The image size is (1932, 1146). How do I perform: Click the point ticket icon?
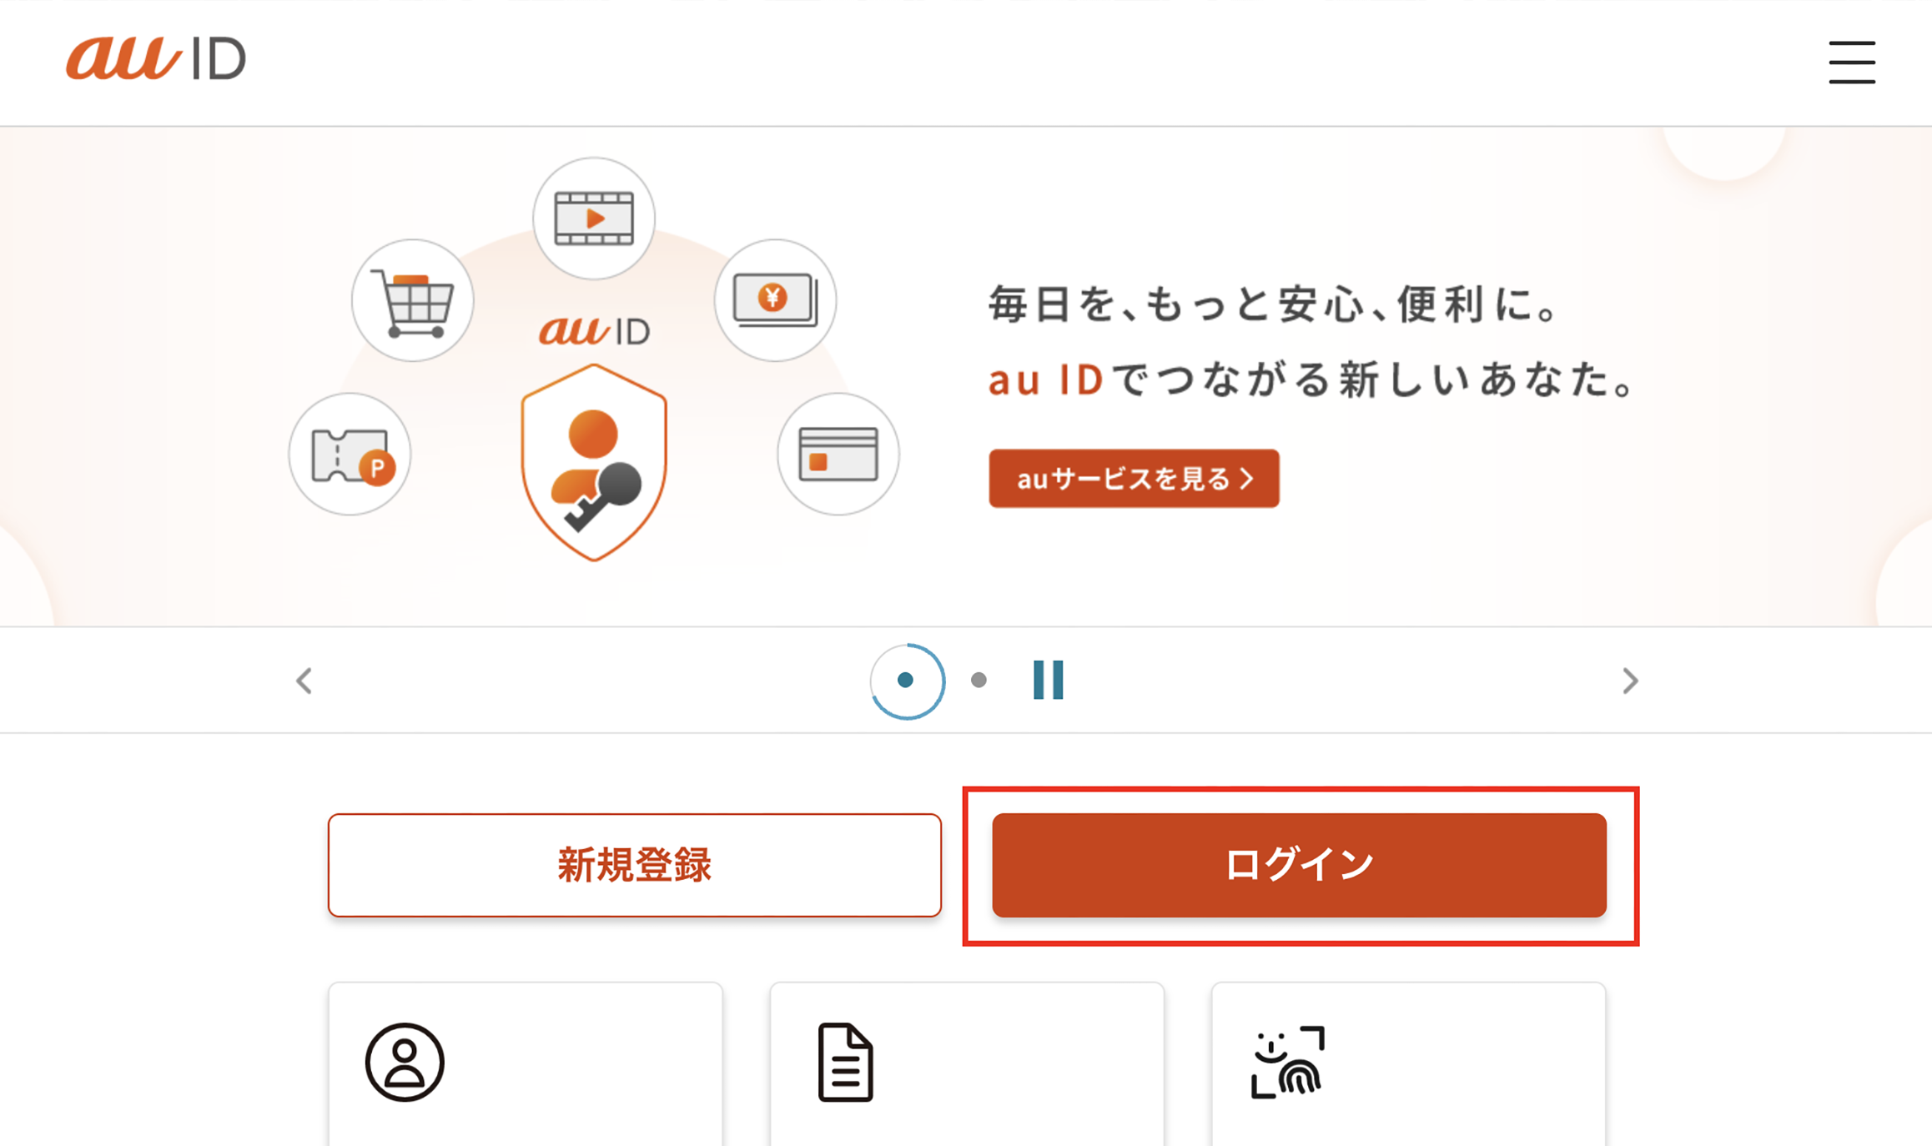(x=350, y=453)
